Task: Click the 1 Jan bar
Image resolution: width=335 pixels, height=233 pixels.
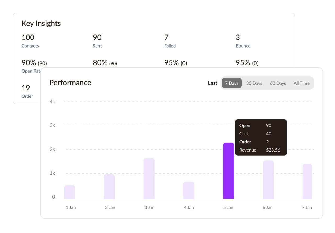Action: 70,192
